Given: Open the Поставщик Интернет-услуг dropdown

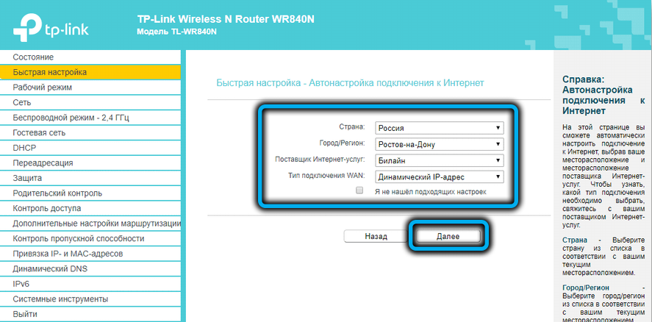Looking at the screenshot, I should (438, 160).
